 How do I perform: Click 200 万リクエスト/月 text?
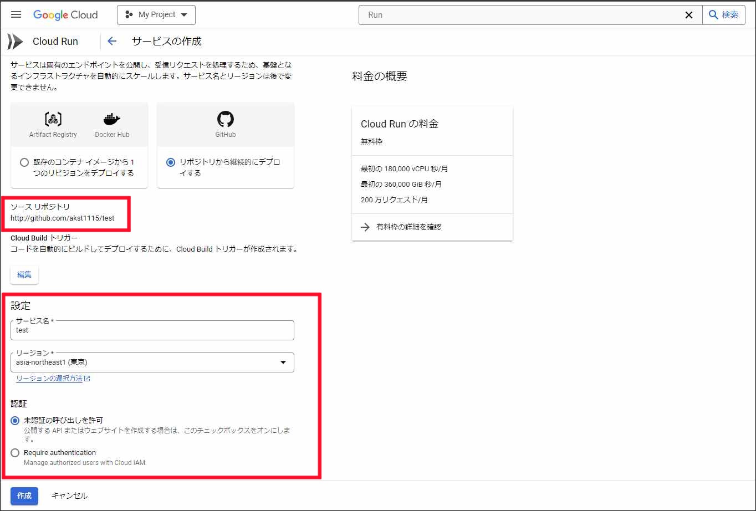(394, 200)
